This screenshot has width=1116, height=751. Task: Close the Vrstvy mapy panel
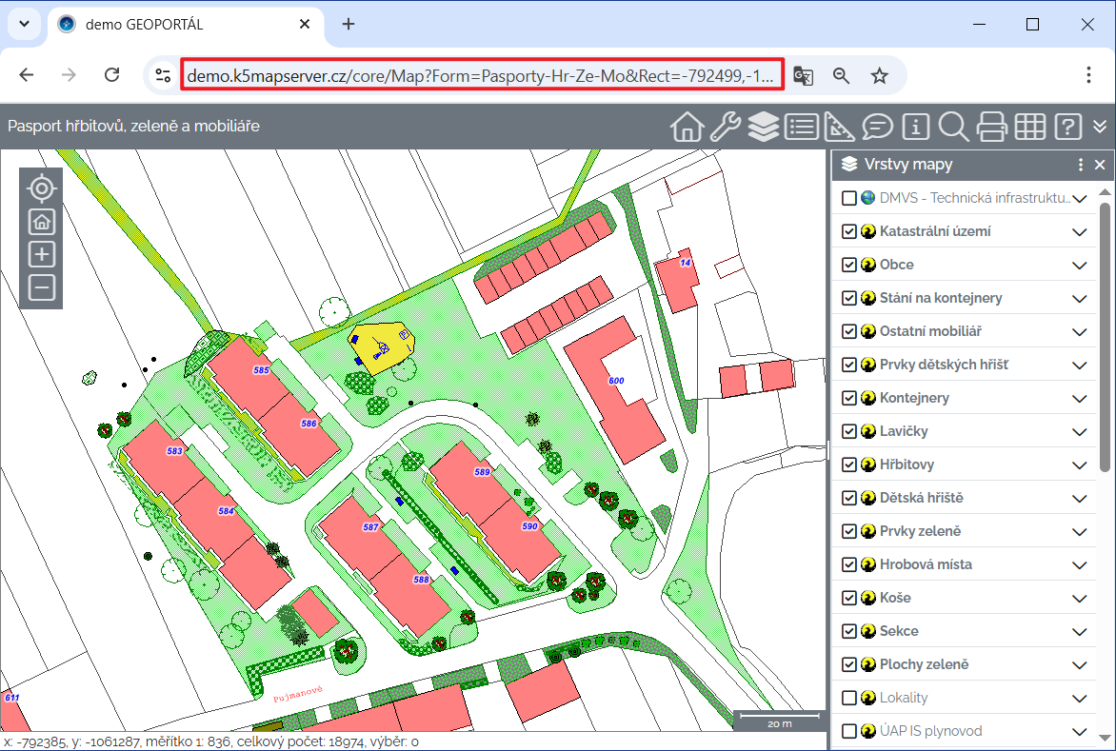click(1100, 165)
